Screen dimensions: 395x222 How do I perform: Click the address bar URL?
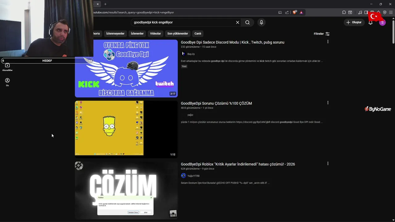pyautogui.click(x=133, y=12)
